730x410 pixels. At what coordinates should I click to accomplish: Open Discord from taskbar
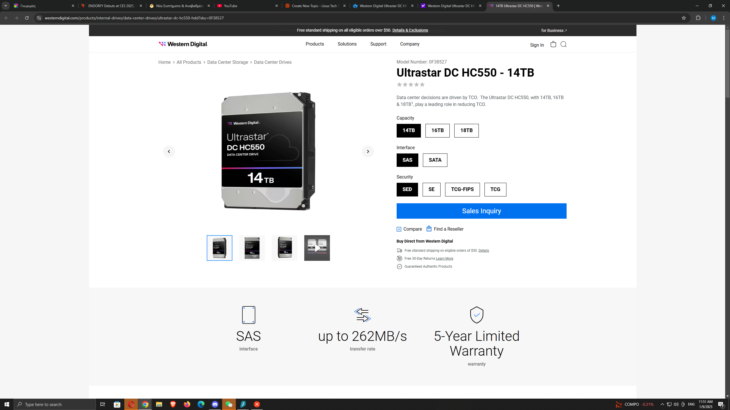pos(215,404)
